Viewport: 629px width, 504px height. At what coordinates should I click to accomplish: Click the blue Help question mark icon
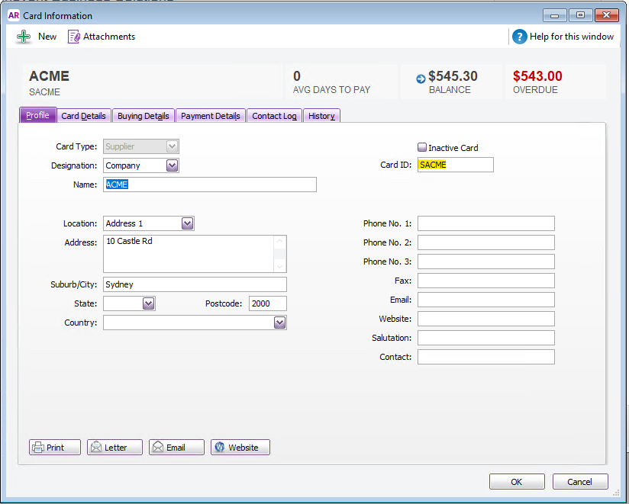click(x=520, y=37)
